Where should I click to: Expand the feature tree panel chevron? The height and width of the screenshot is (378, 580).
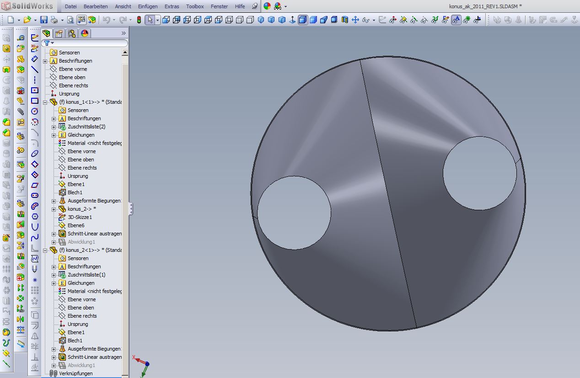point(124,33)
